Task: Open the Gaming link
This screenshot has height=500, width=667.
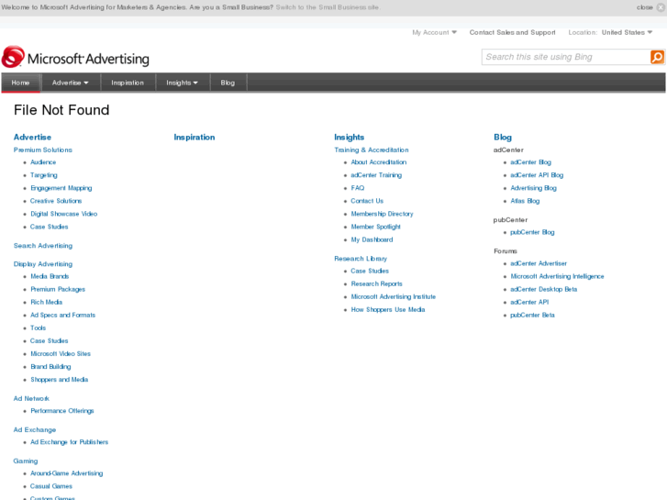Action: pyautogui.click(x=26, y=461)
